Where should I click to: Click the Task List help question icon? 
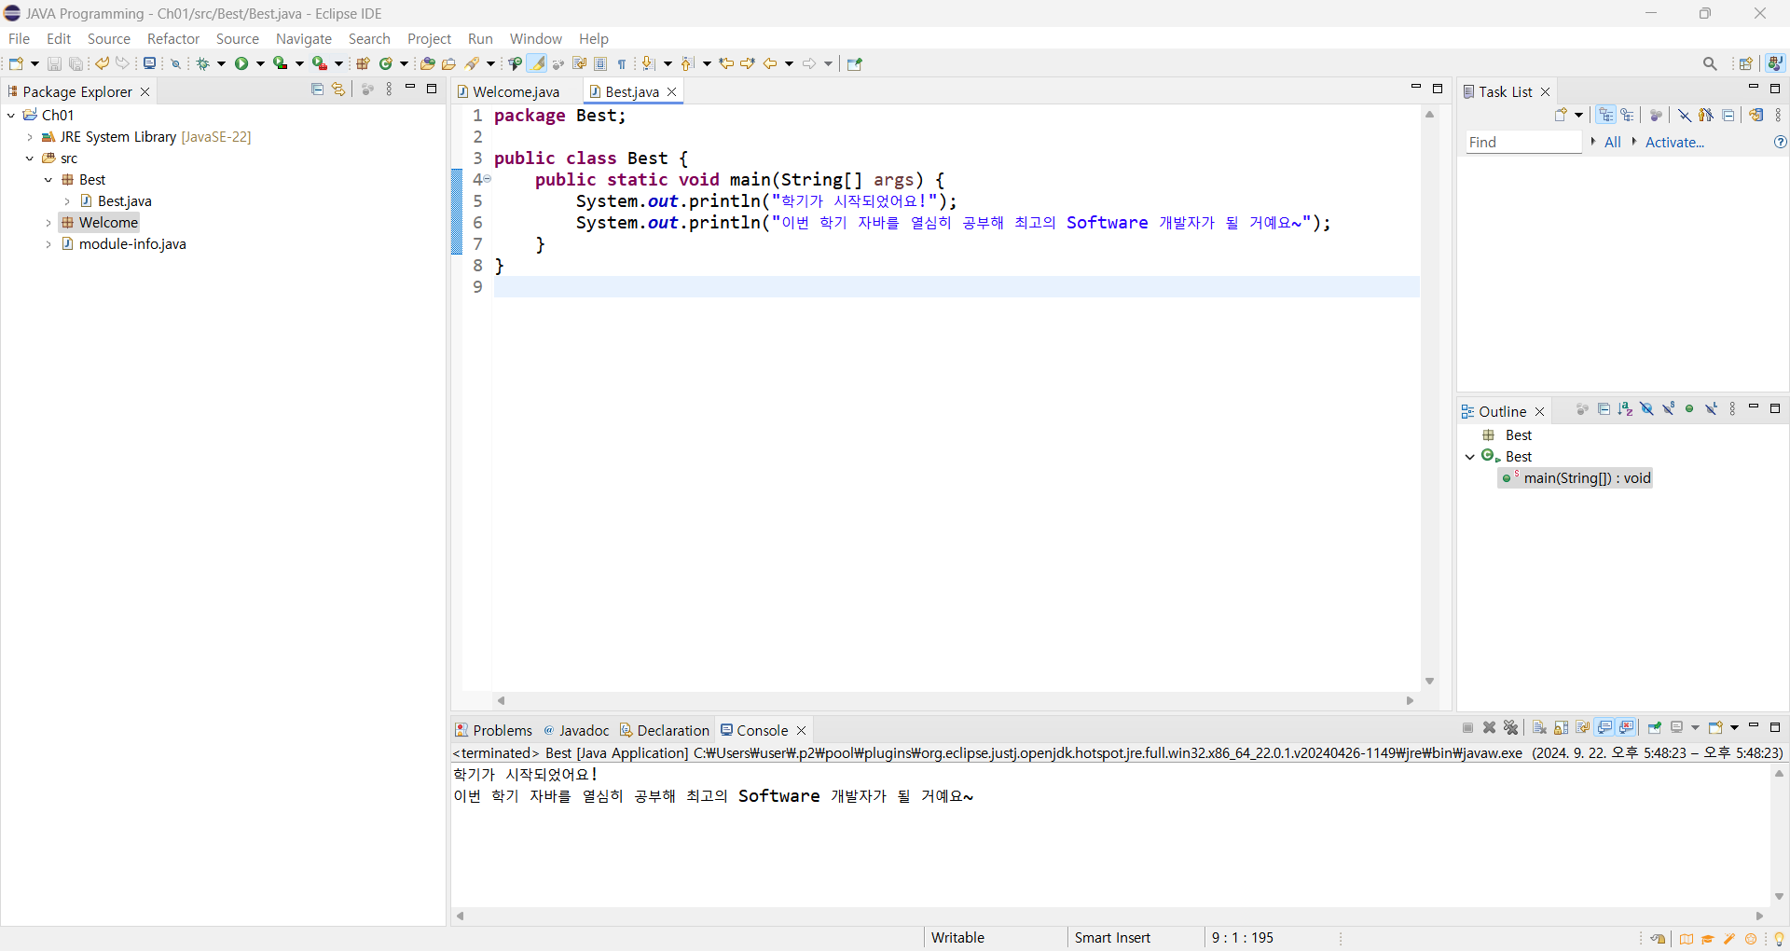[x=1780, y=142]
